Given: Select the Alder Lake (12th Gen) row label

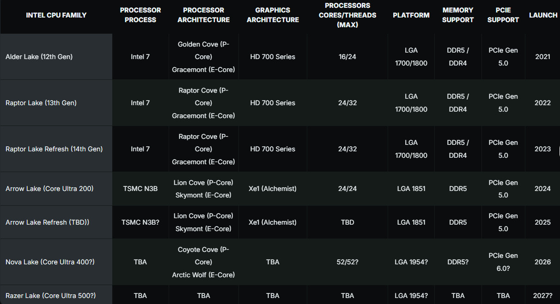Looking at the screenshot, I should tap(39, 57).
